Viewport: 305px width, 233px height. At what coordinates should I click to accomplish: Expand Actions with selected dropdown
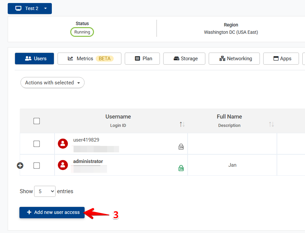coord(53,83)
